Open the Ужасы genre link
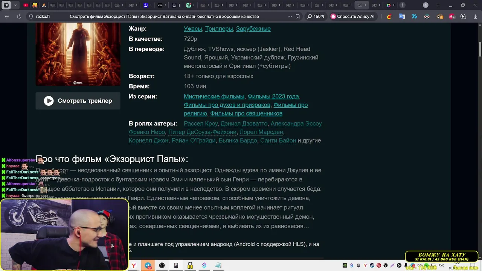This screenshot has width=482, height=271. point(193,29)
